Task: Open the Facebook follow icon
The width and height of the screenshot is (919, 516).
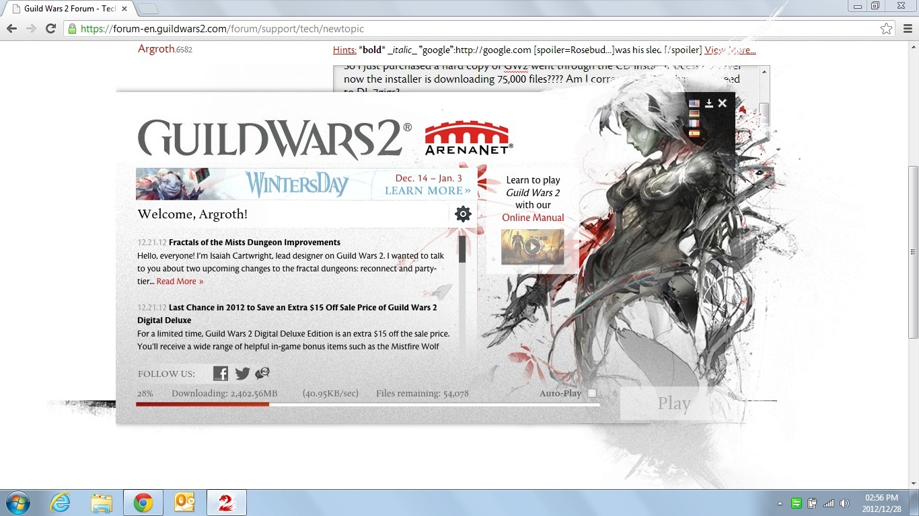Action: pyautogui.click(x=221, y=374)
